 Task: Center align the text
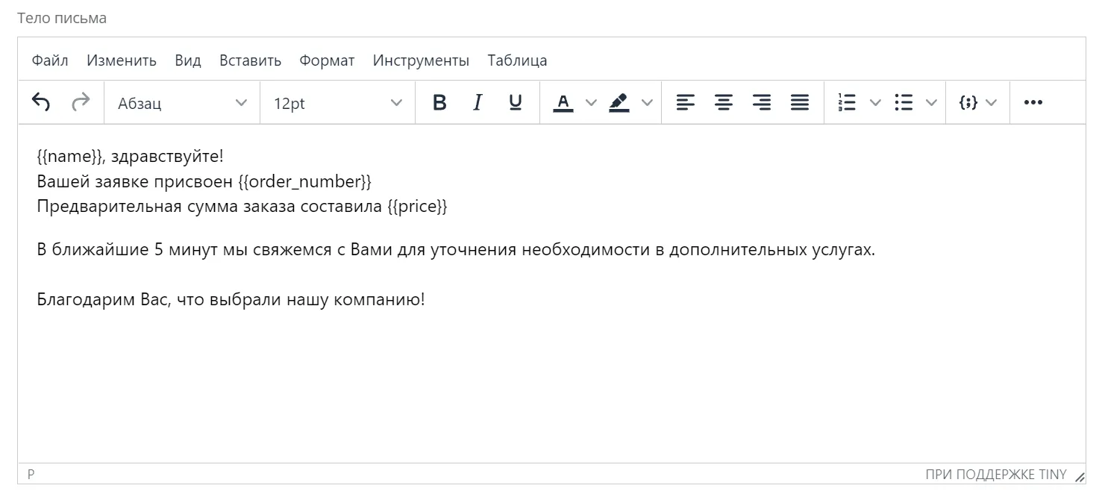point(723,103)
